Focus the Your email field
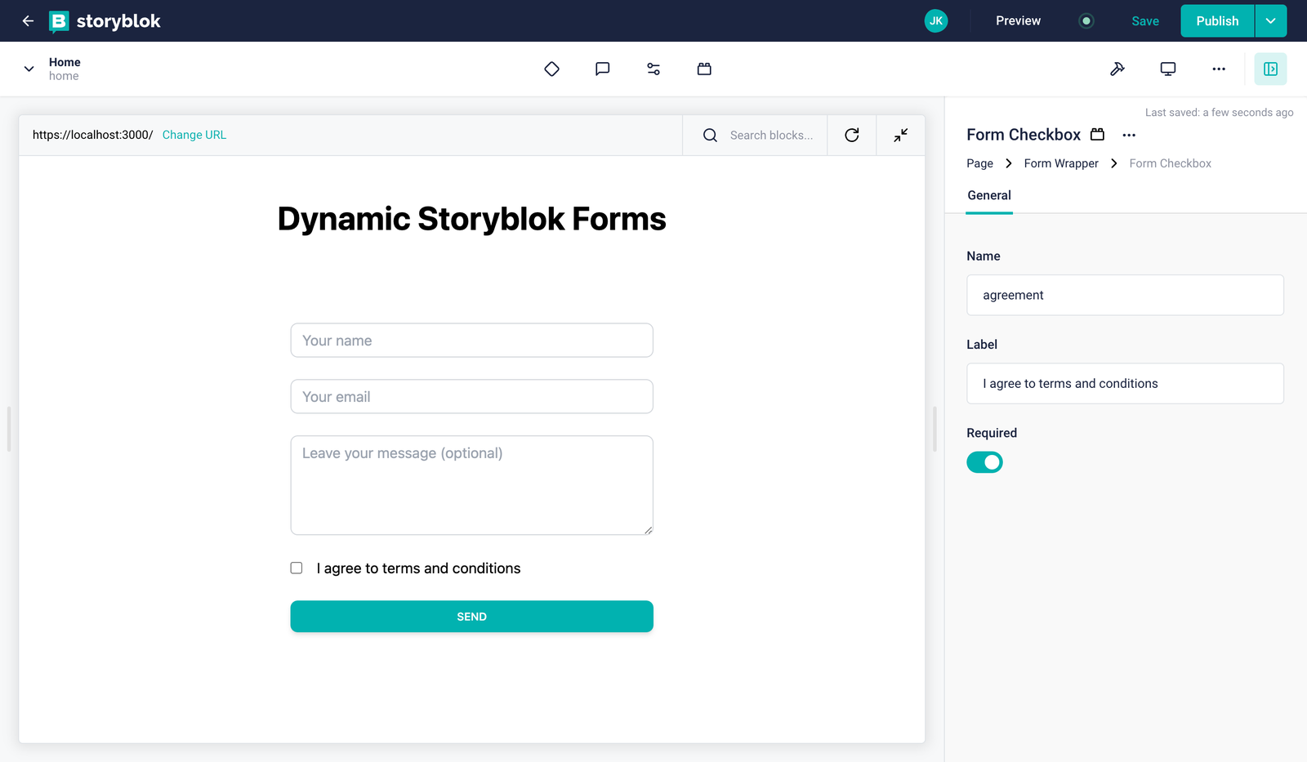The width and height of the screenshot is (1307, 762). click(x=472, y=397)
